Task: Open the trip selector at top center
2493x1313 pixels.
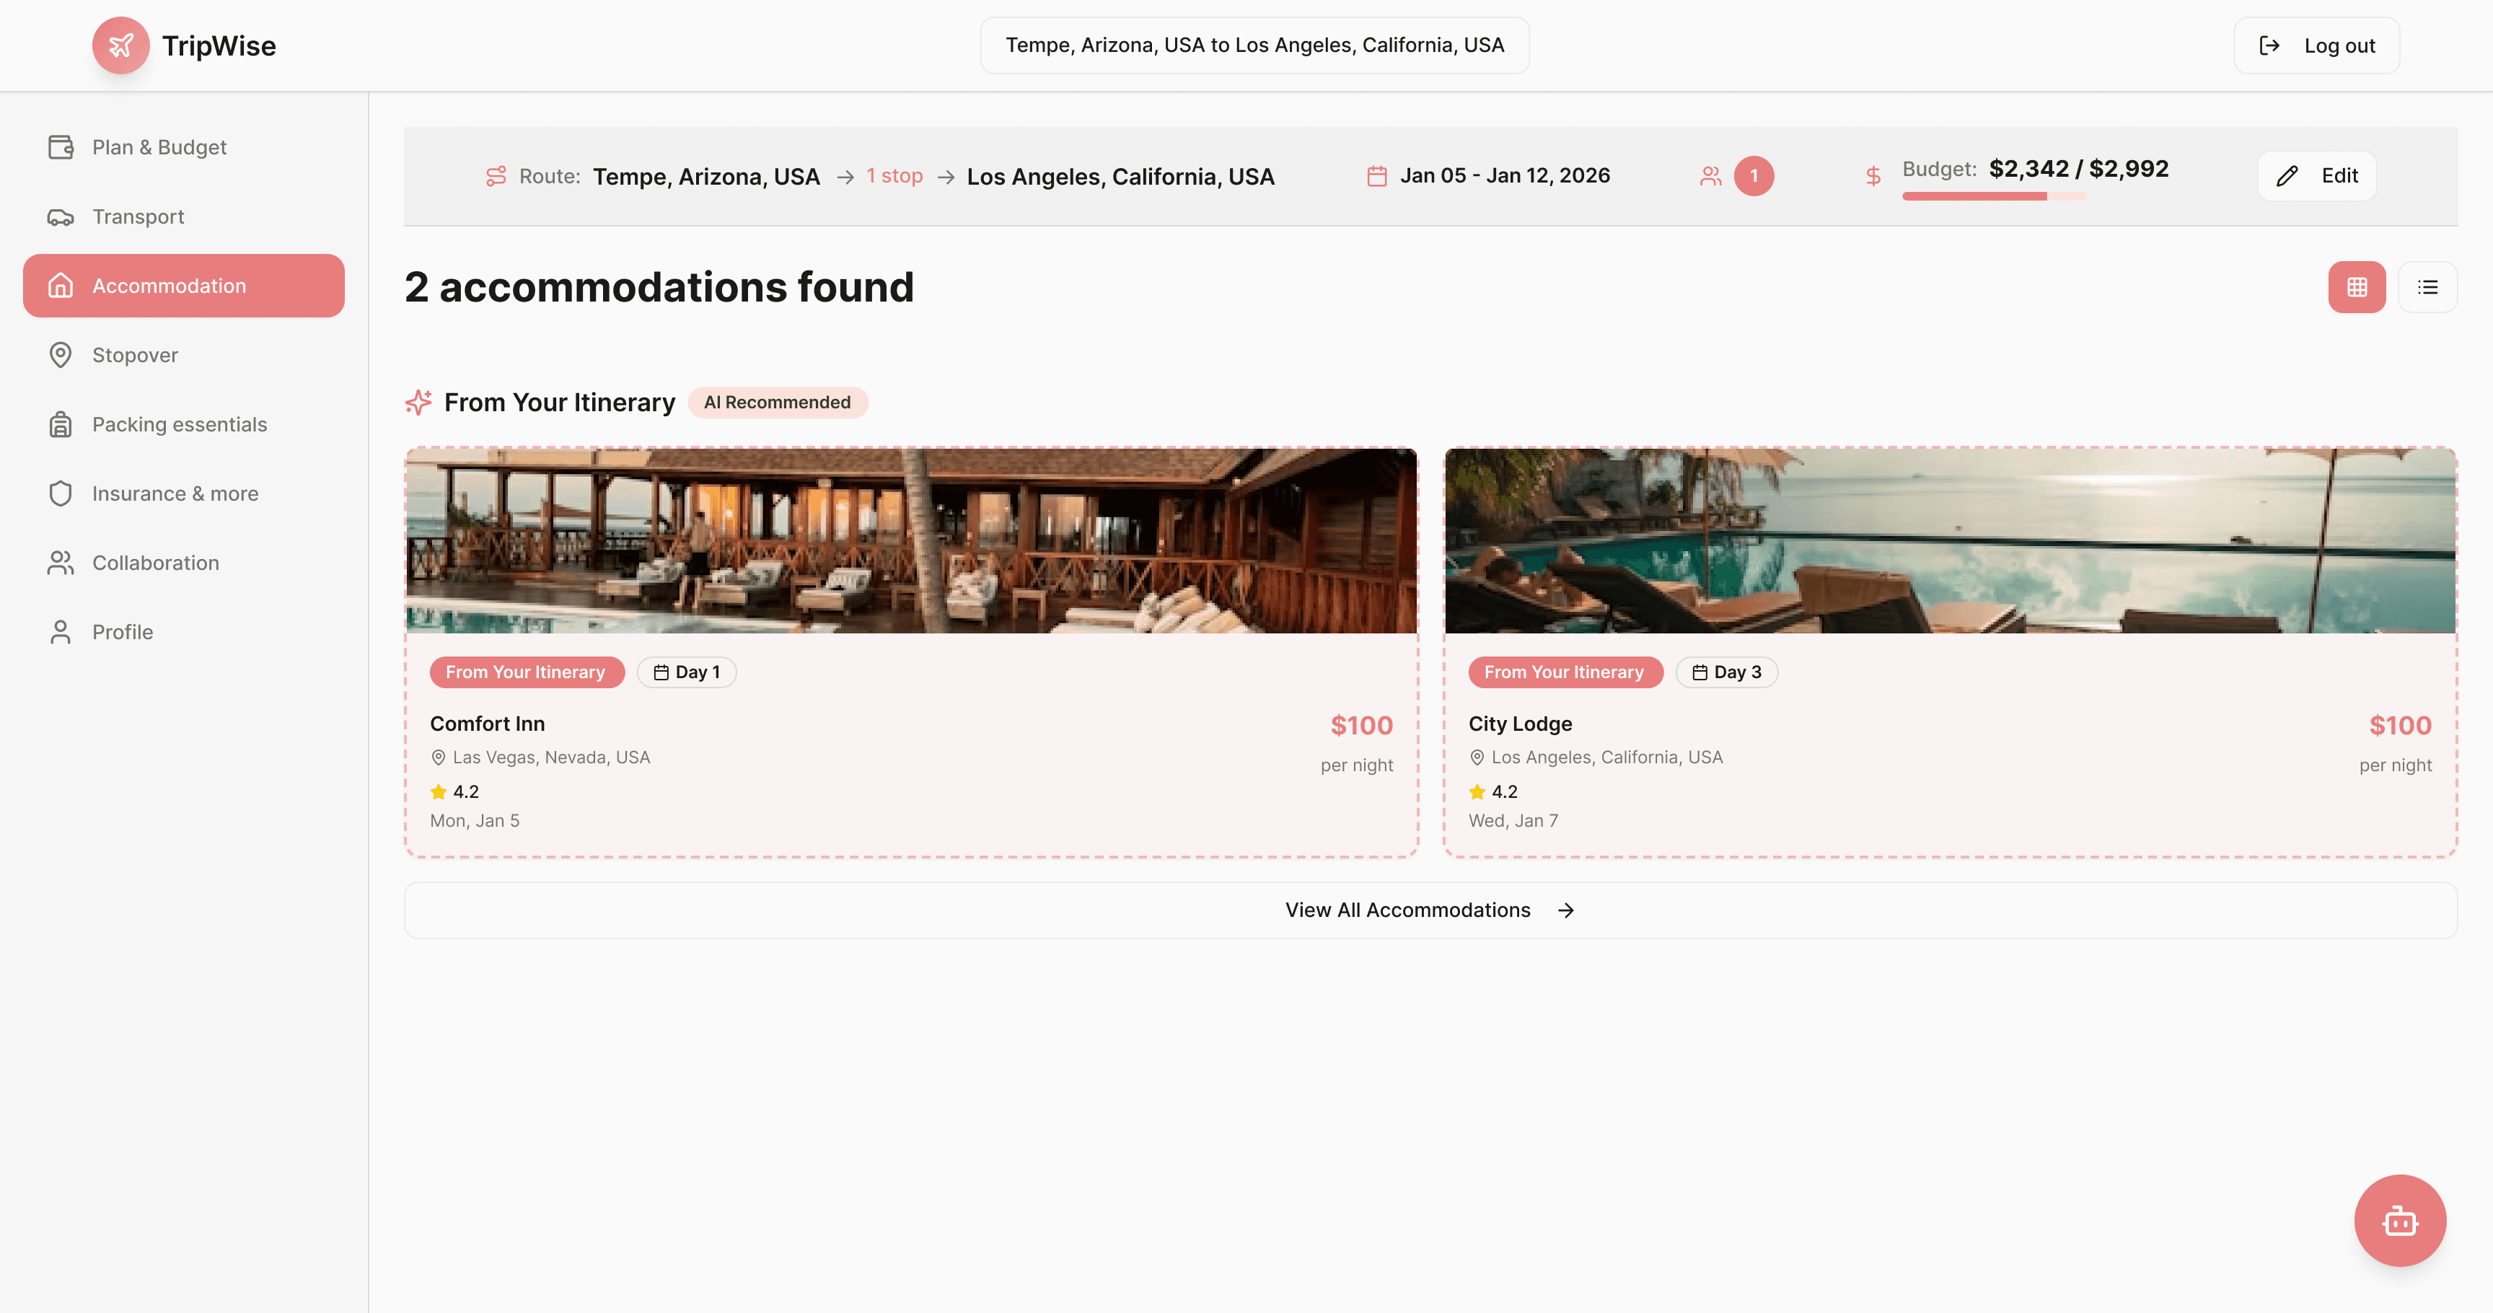Action: pyautogui.click(x=1254, y=45)
